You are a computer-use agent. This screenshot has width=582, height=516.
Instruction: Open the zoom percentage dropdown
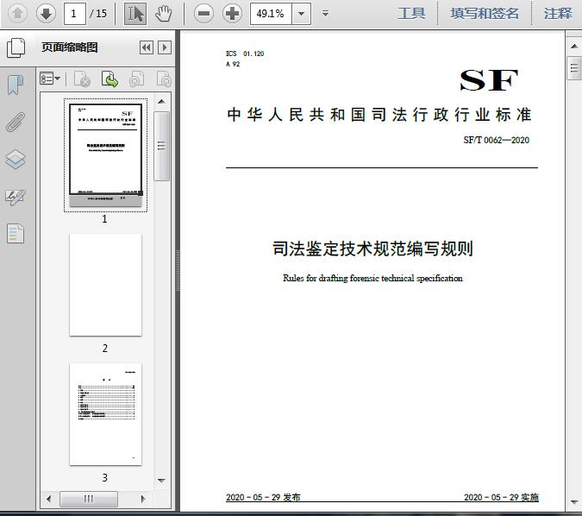[x=301, y=13]
